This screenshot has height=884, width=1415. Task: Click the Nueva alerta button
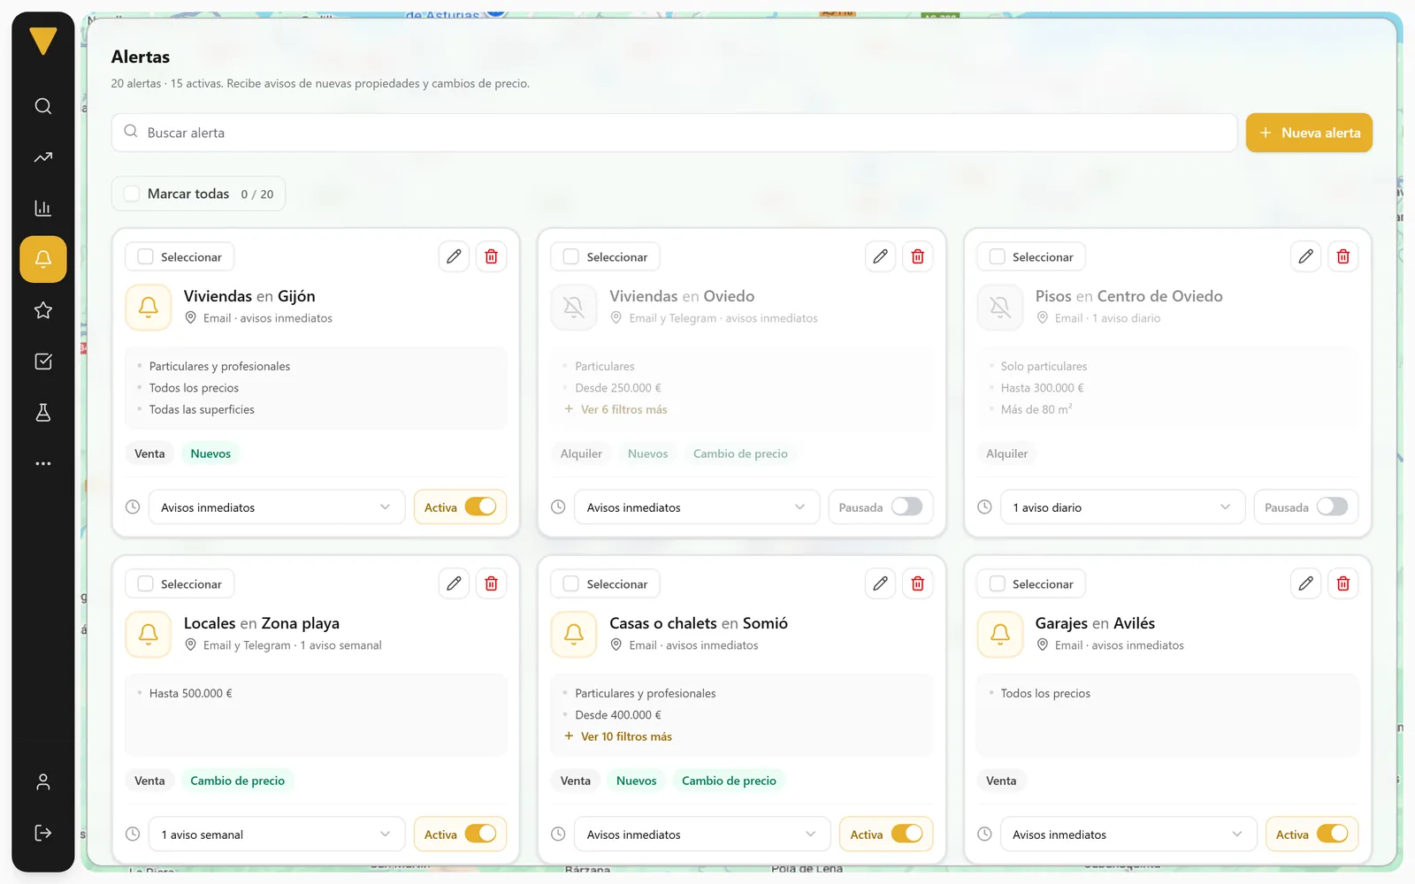[x=1309, y=133]
